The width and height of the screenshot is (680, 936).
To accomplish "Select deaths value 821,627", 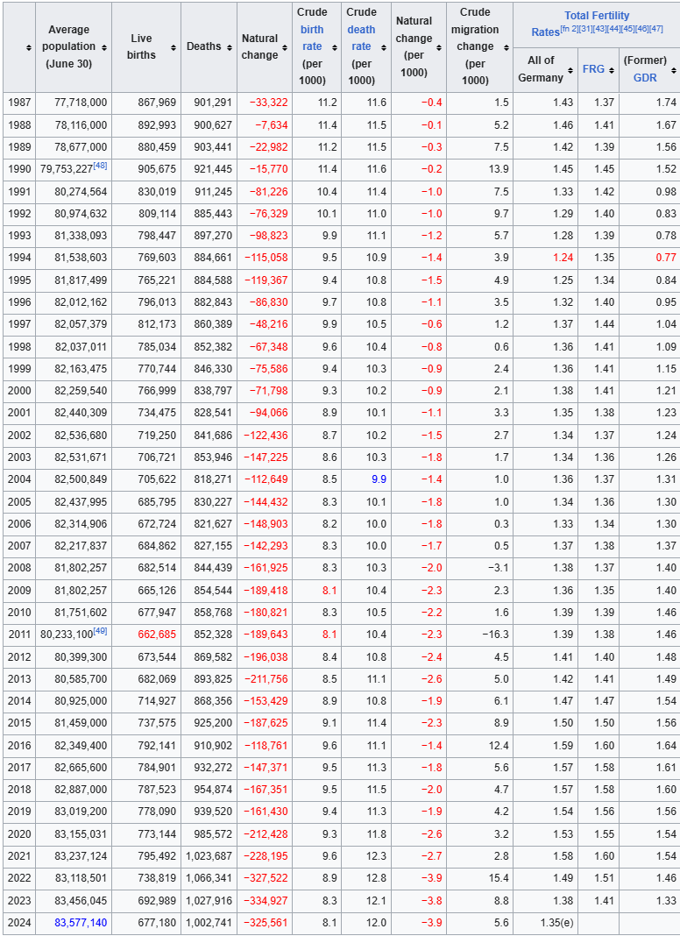I will [213, 524].
